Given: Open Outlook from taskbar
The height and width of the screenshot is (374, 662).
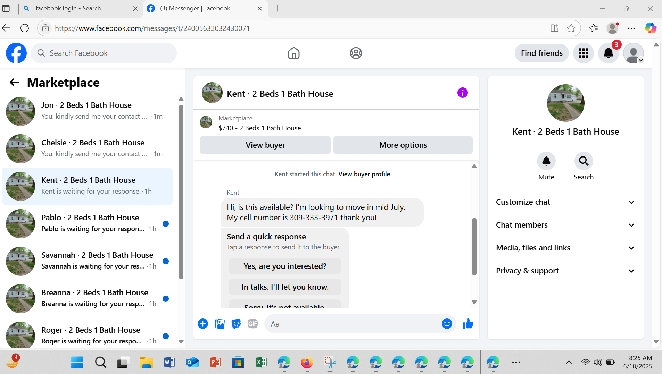Looking at the screenshot, I should (x=192, y=363).
